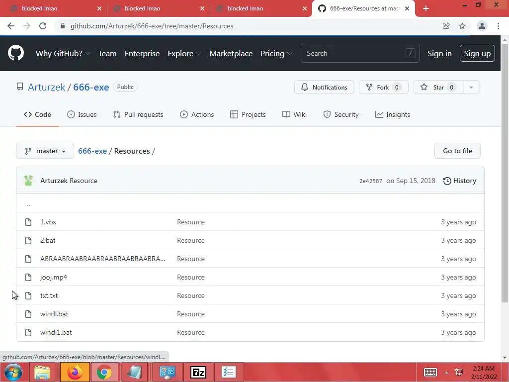This screenshot has height=382, width=509.
Task: Open a new browser tab with plus
Action: pyautogui.click(x=426, y=8)
